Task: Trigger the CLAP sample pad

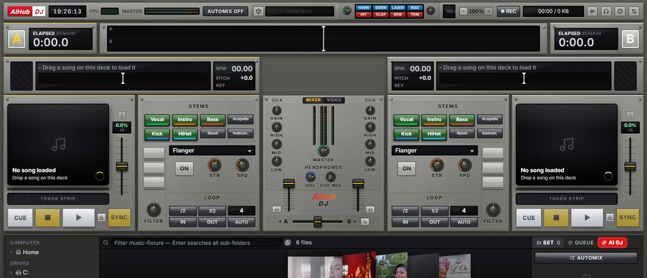Action: click(381, 15)
